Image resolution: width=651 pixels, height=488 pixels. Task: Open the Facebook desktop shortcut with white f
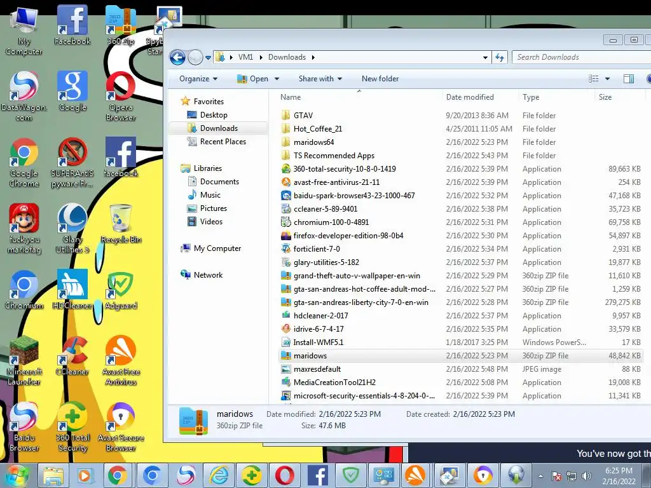72,25
